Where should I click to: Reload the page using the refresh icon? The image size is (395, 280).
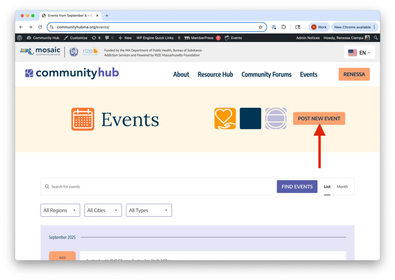[x=40, y=27]
